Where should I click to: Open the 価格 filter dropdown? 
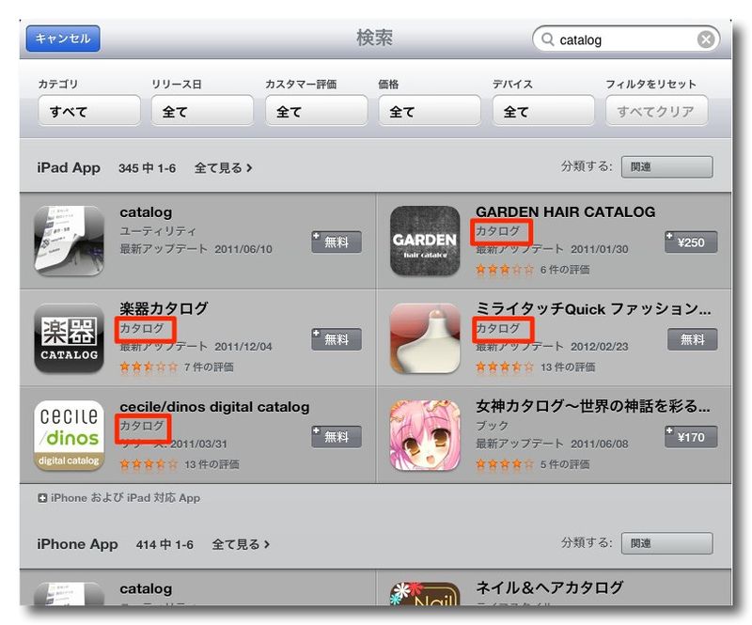[430, 111]
